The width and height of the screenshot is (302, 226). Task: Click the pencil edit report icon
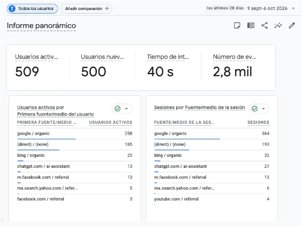point(292,26)
